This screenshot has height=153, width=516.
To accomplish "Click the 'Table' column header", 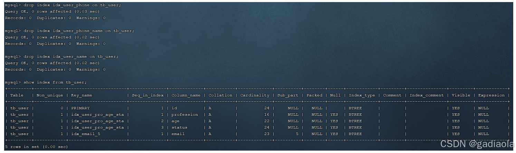I will [17, 95].
